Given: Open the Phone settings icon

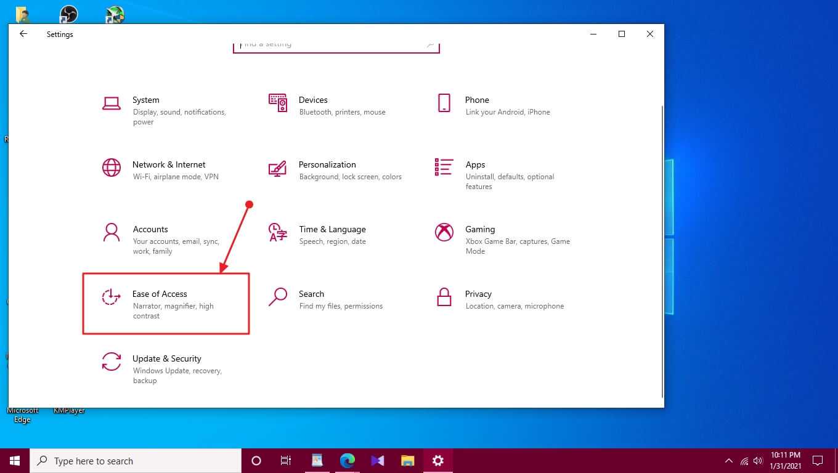Looking at the screenshot, I should pos(444,103).
